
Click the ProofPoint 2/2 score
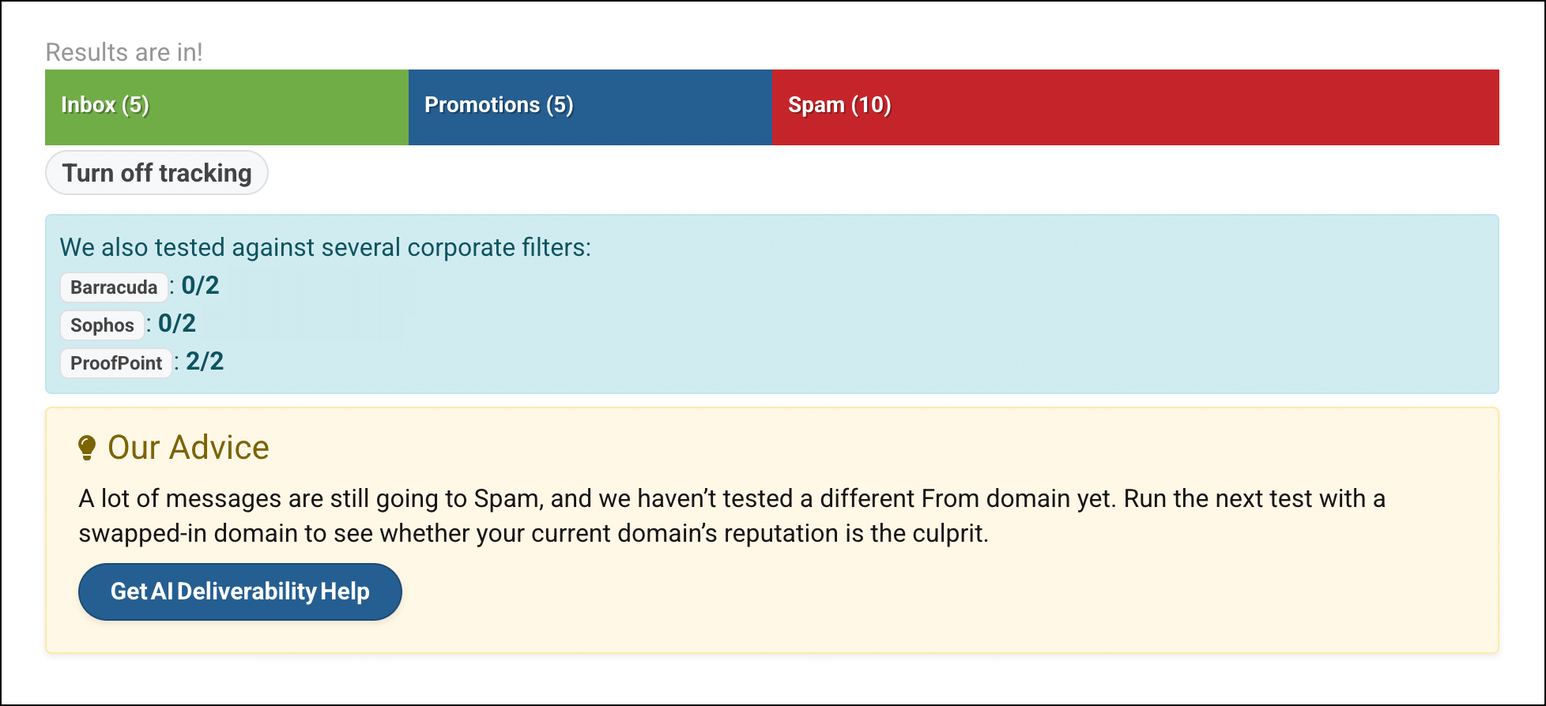[x=205, y=361]
